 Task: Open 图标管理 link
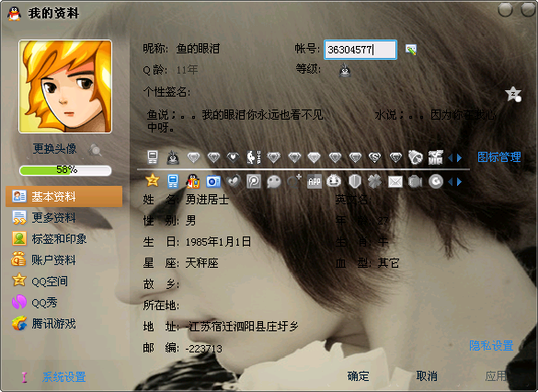499,157
